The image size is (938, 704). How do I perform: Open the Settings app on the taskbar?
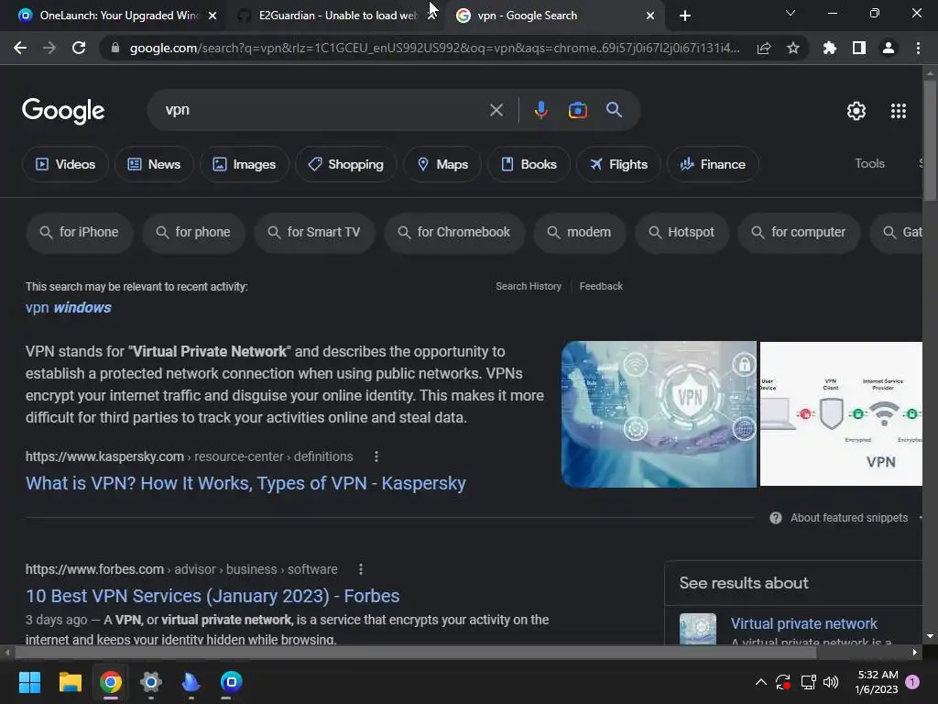coord(151,682)
